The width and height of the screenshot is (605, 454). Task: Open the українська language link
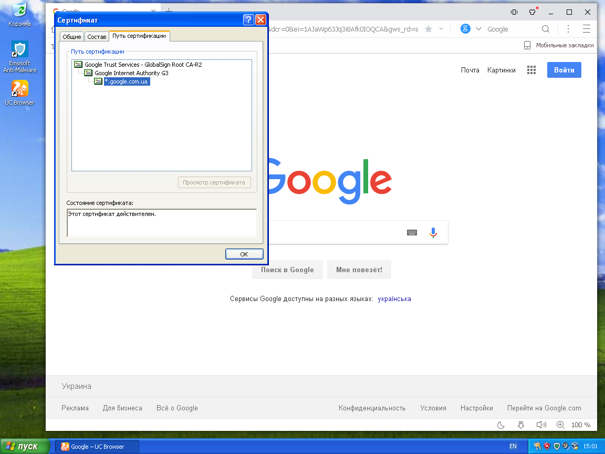pos(394,298)
